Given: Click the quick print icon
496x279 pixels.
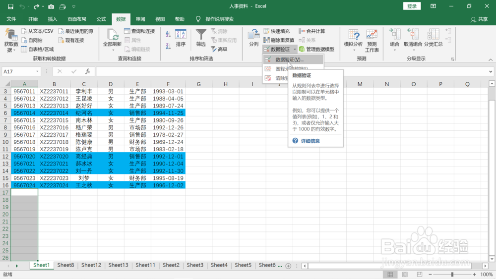Looking at the screenshot, I should 62,6.
